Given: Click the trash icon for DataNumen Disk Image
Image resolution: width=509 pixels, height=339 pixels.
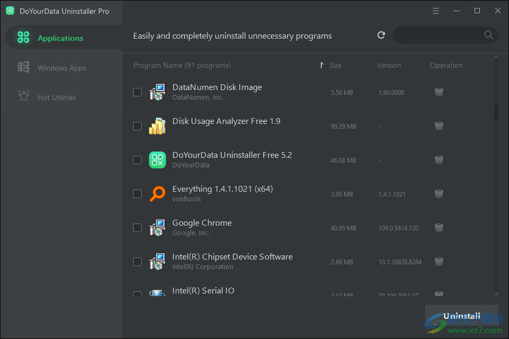Looking at the screenshot, I should (x=439, y=92).
